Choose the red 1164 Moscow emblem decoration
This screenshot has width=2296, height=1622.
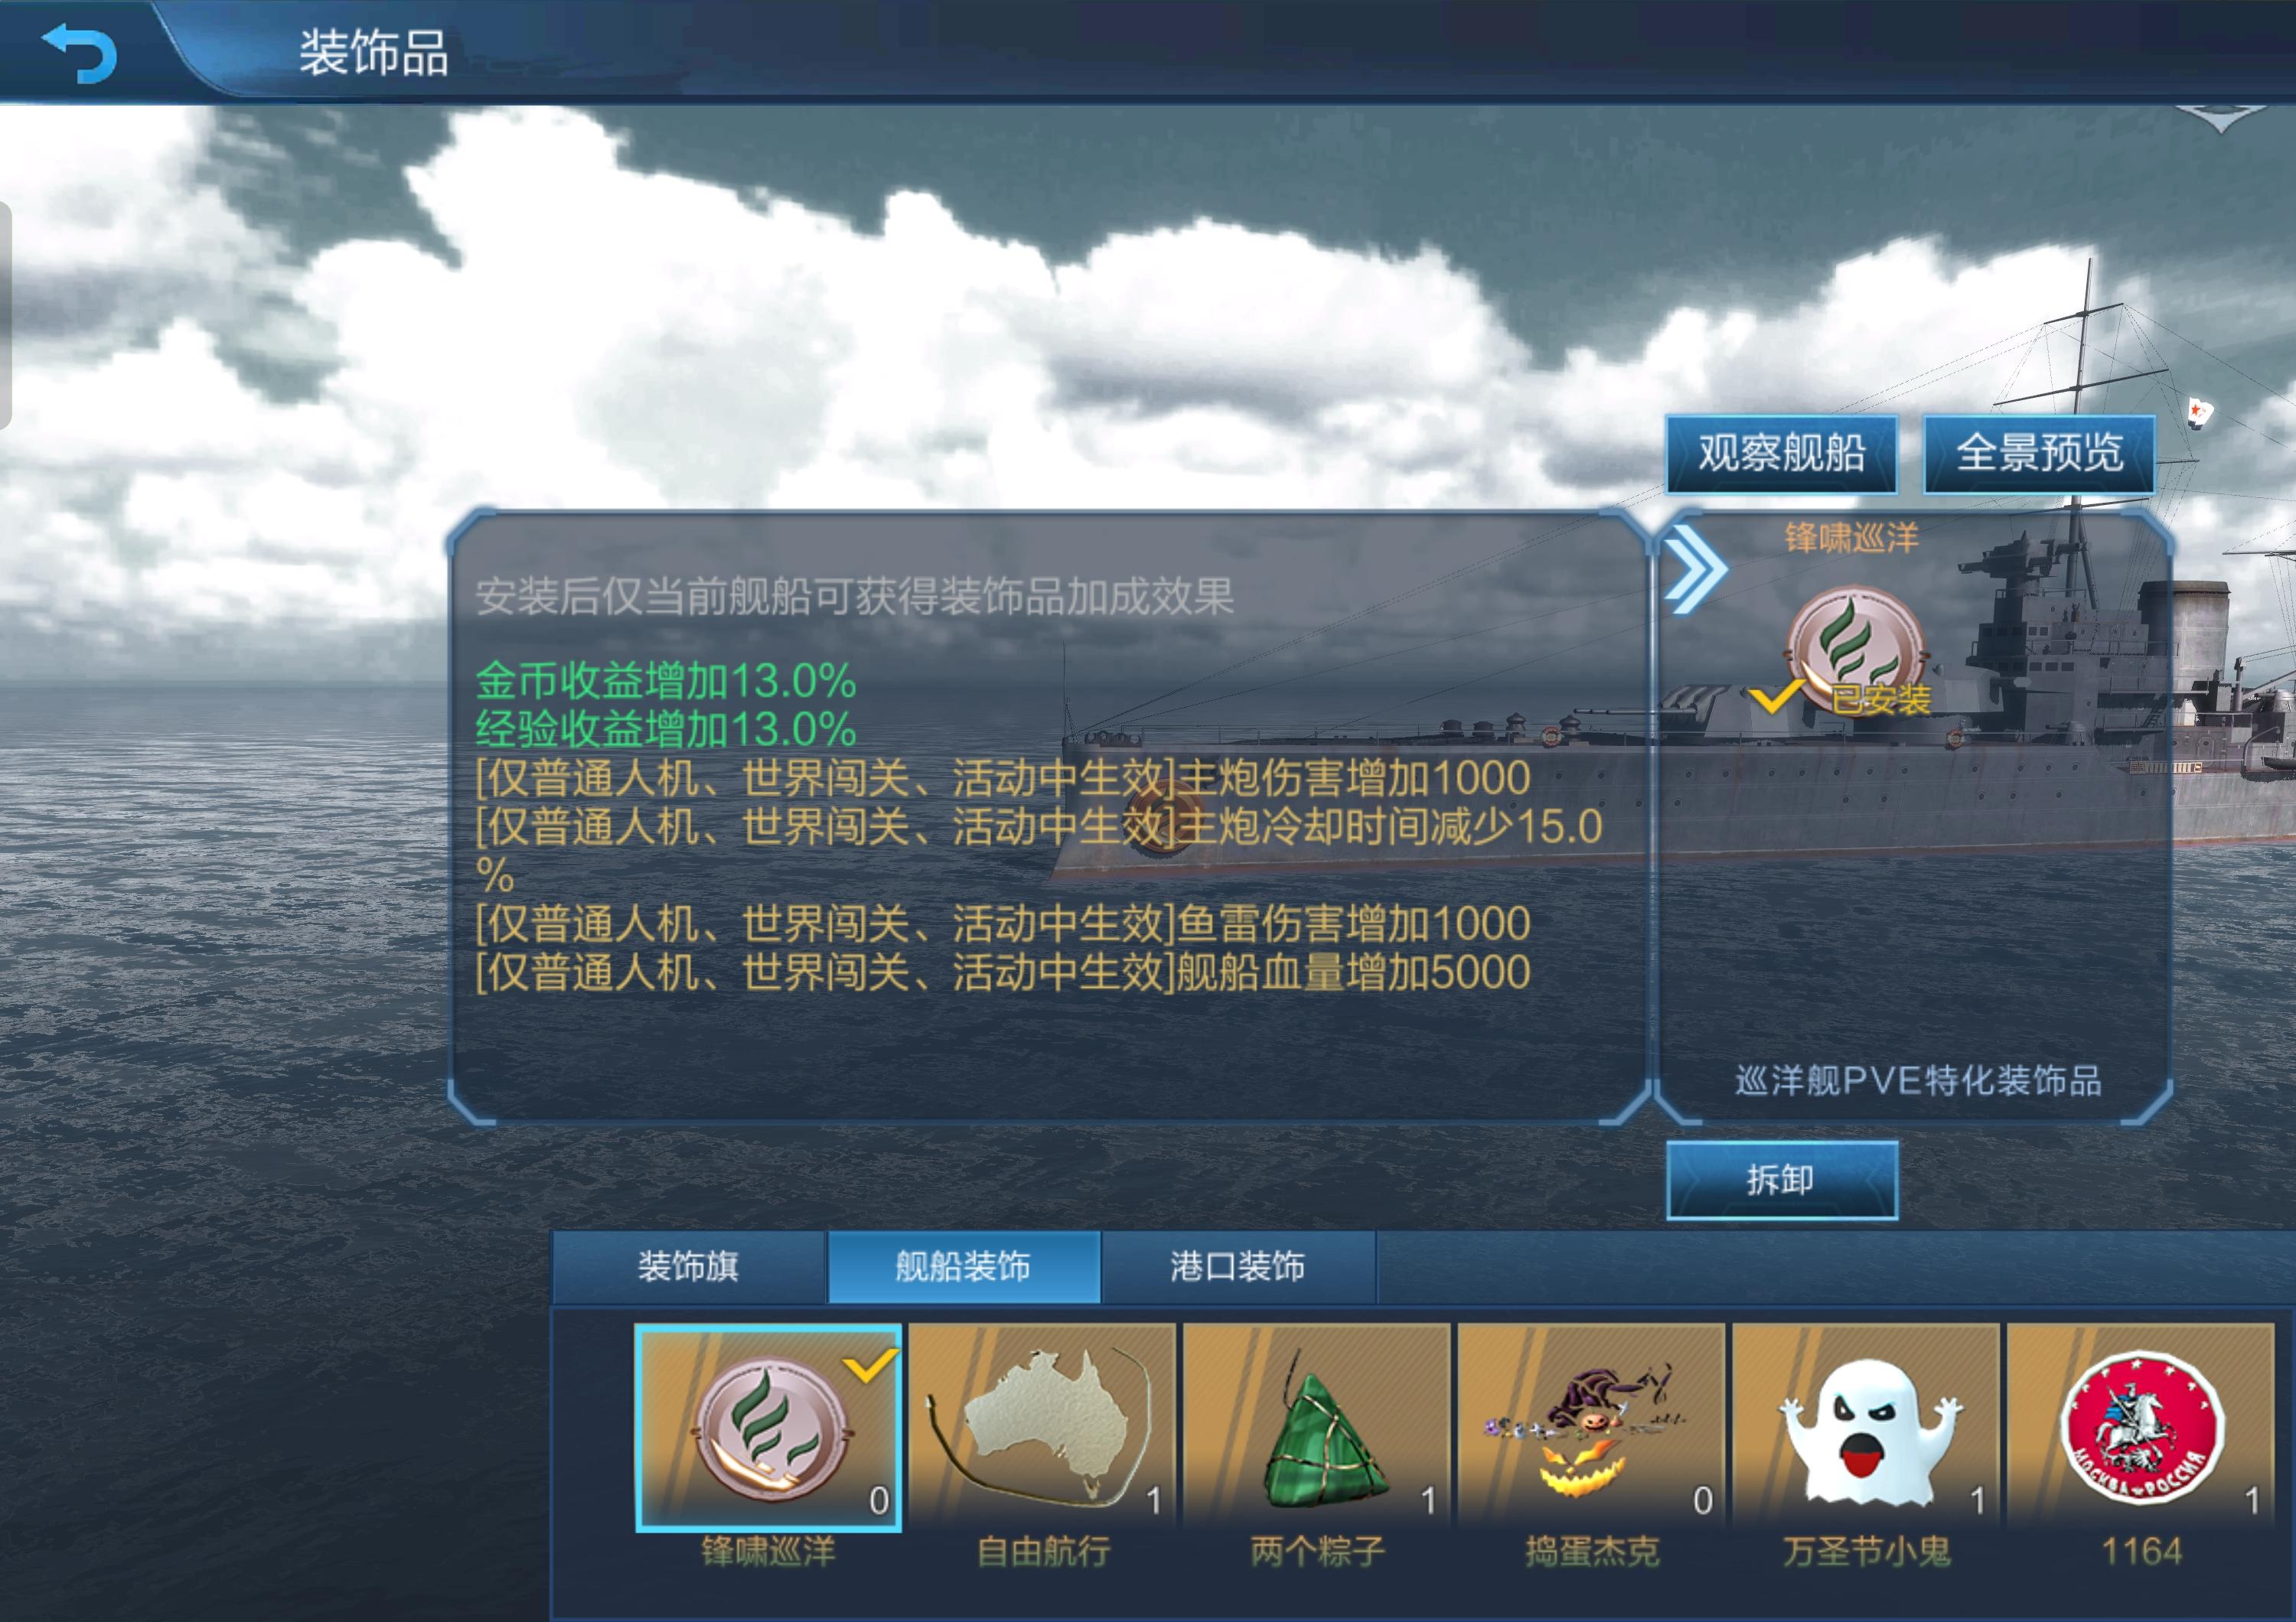point(2141,1427)
